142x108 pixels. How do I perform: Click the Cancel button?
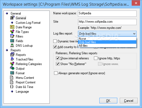129,100
